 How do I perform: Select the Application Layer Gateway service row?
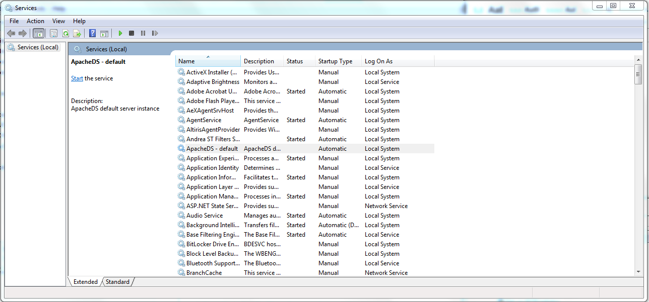[305, 187]
